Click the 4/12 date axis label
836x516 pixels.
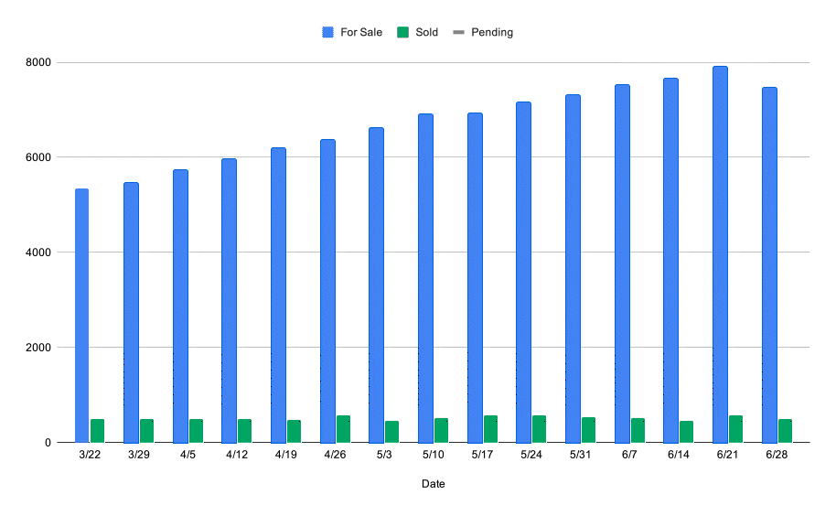click(237, 455)
